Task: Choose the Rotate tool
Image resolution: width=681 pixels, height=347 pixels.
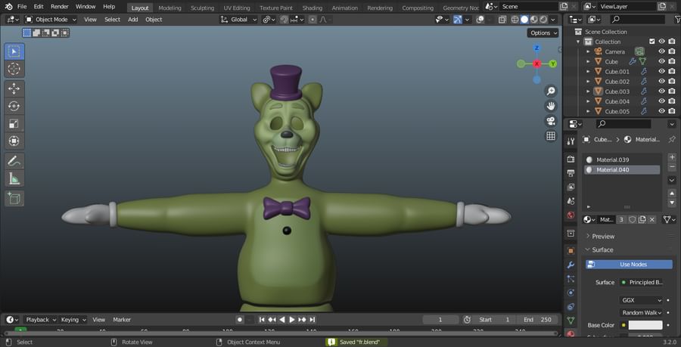Action: point(14,107)
